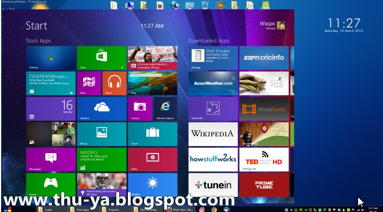
Task: Launch the ninja game tile
Action: point(264,134)
